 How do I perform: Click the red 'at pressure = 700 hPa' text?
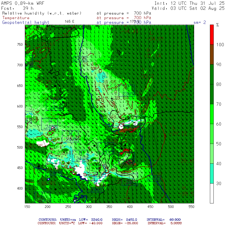click(124, 18)
